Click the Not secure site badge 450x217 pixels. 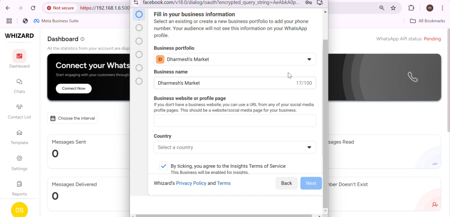click(61, 8)
